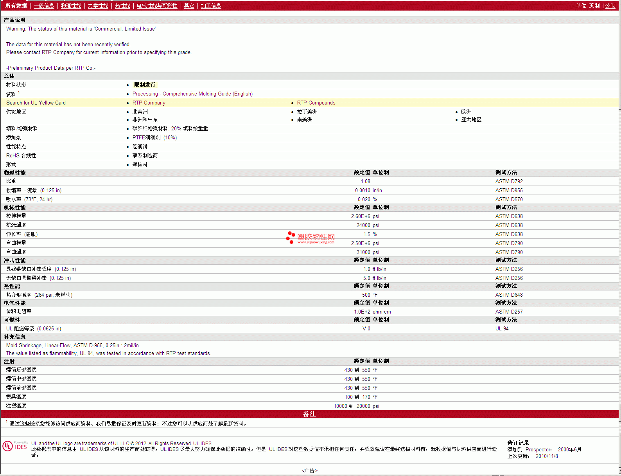Viewport: 621px width, 476px height.
Task: Click the 拉丁美洲 availability region
Action: (x=307, y=112)
